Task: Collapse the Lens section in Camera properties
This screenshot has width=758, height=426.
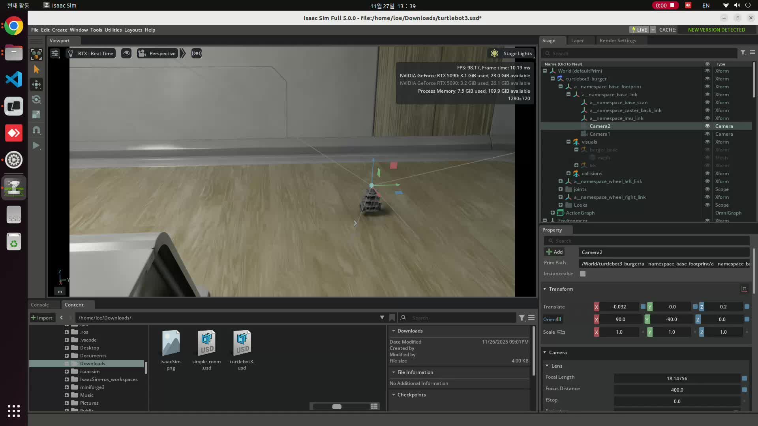Action: pos(547,366)
